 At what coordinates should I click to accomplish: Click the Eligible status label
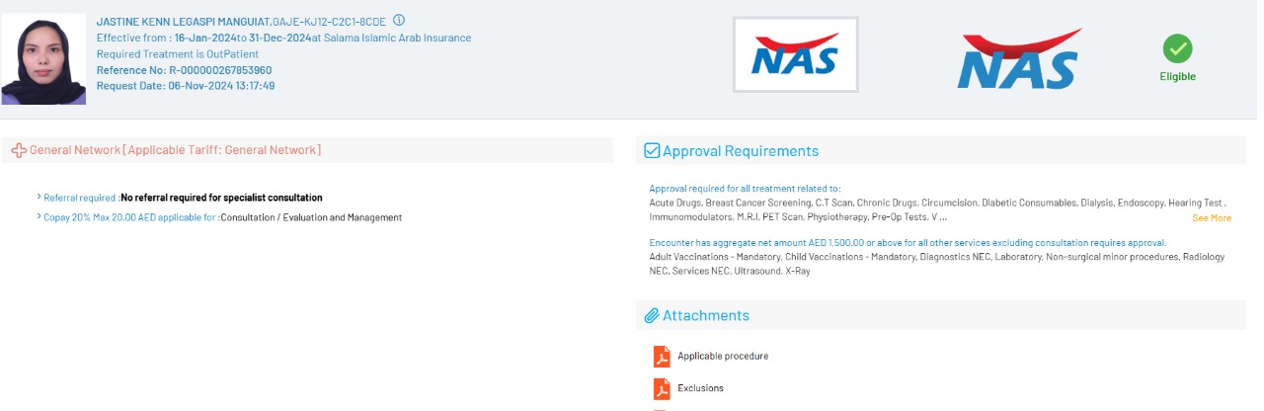[1177, 76]
